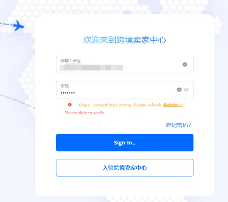Click the 邮箱 / 账号 field label
Image resolution: width=228 pixels, height=202 pixels.
71,61
